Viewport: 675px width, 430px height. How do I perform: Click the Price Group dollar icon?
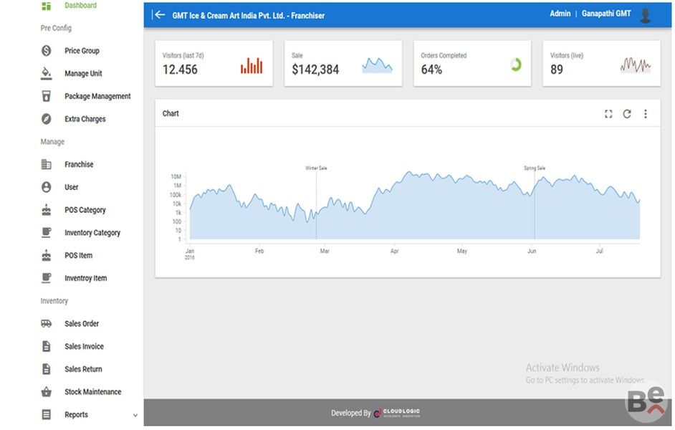point(47,51)
